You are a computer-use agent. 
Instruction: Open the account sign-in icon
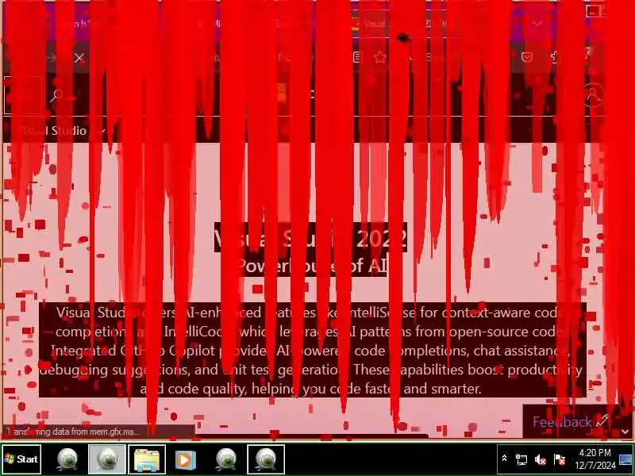[x=593, y=96]
